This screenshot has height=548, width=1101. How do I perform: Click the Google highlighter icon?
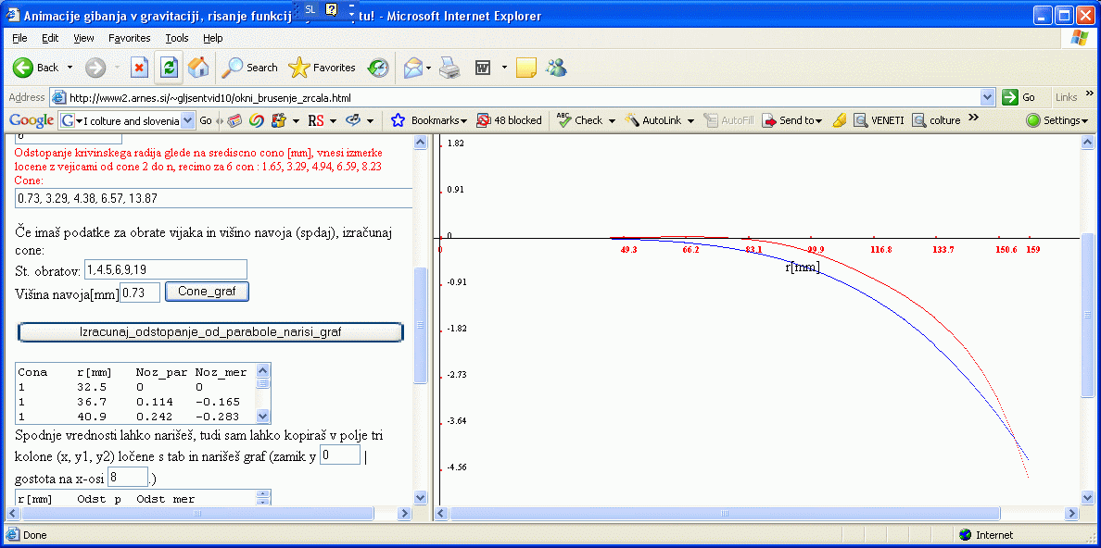click(840, 120)
